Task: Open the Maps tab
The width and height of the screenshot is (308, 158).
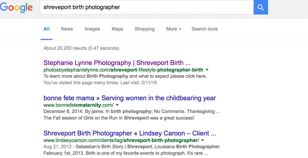Action: coord(118,29)
